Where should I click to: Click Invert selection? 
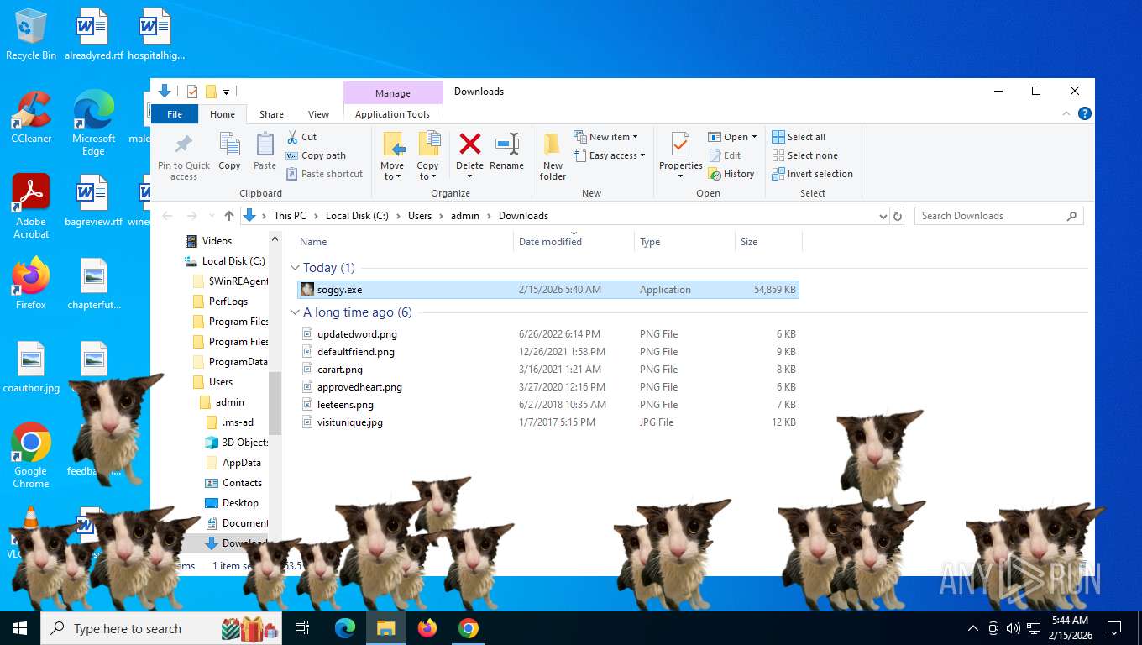[x=812, y=174]
